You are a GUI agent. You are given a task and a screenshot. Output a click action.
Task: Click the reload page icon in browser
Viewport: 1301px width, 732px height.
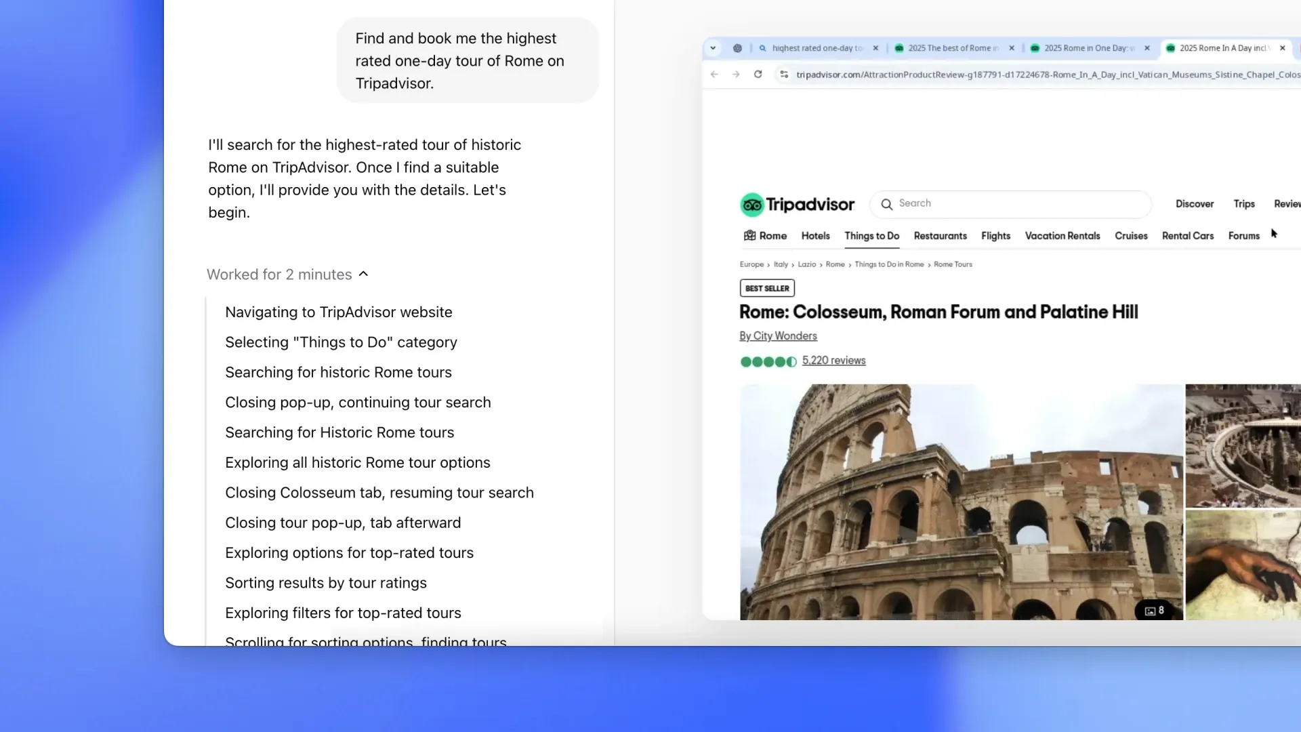[757, 73]
